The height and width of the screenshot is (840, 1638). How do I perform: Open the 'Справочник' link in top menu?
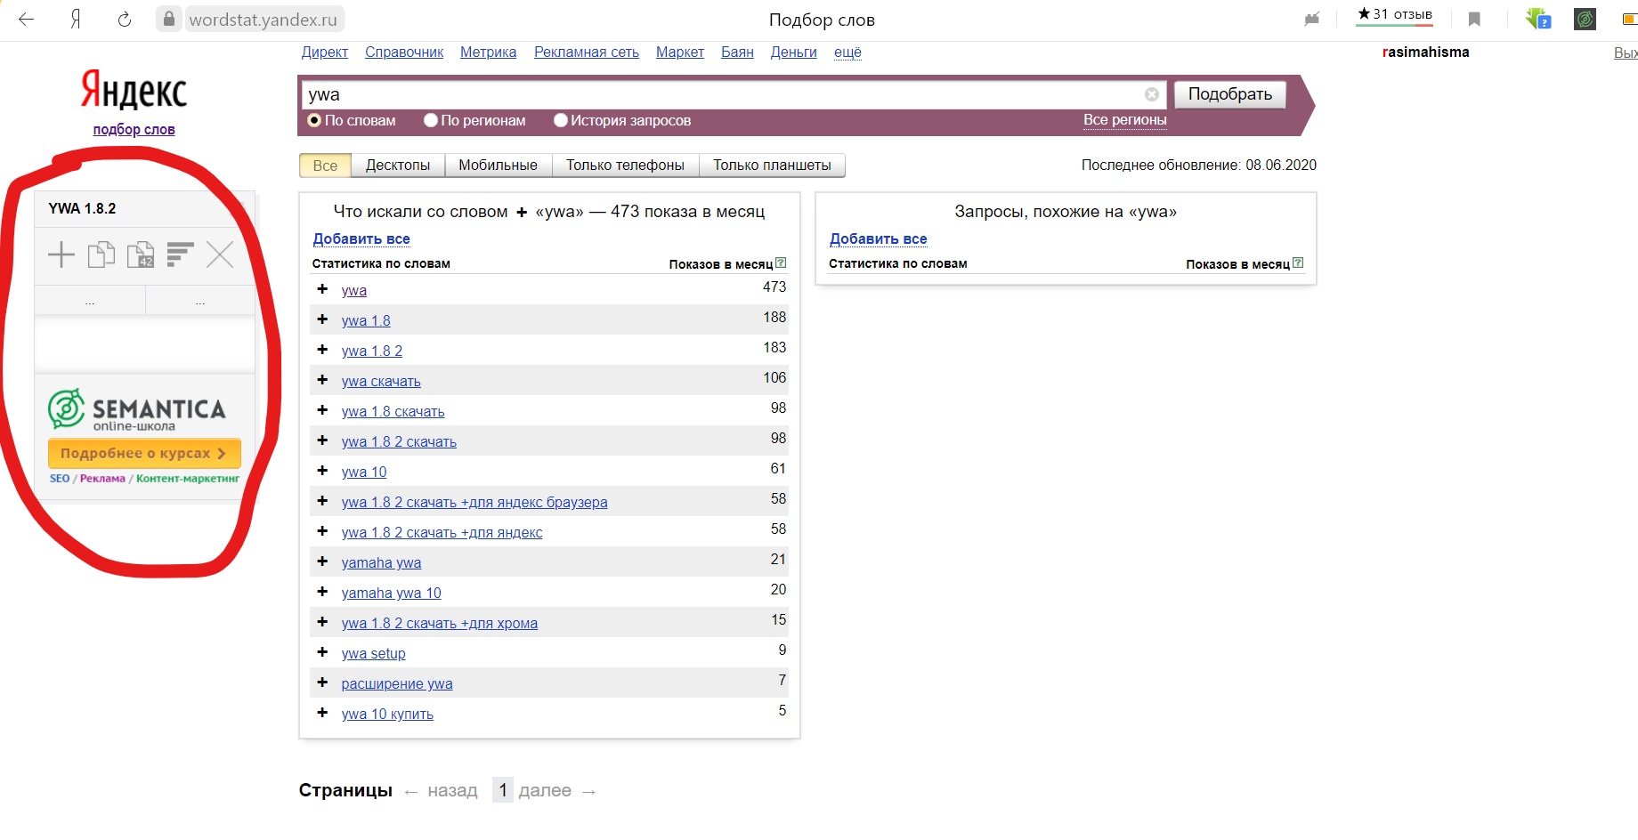click(404, 52)
